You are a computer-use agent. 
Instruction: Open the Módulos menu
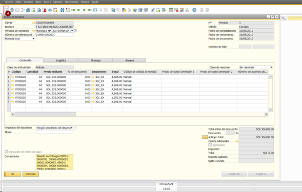click(x=58, y=2)
